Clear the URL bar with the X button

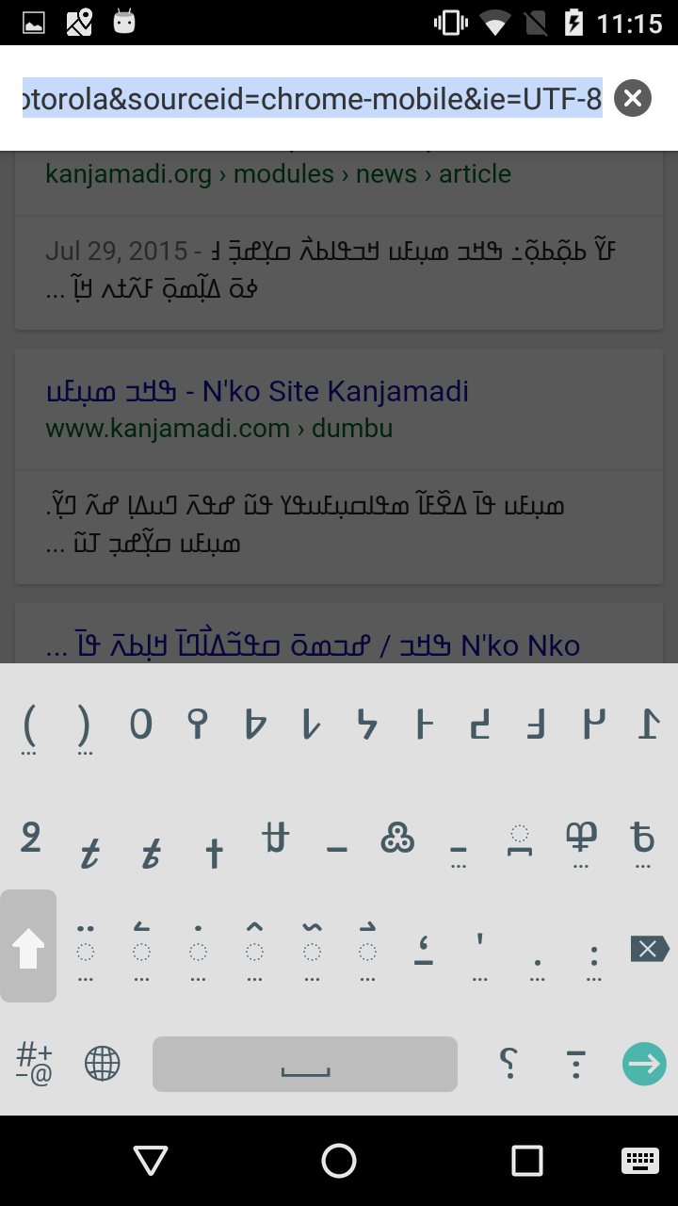(633, 98)
